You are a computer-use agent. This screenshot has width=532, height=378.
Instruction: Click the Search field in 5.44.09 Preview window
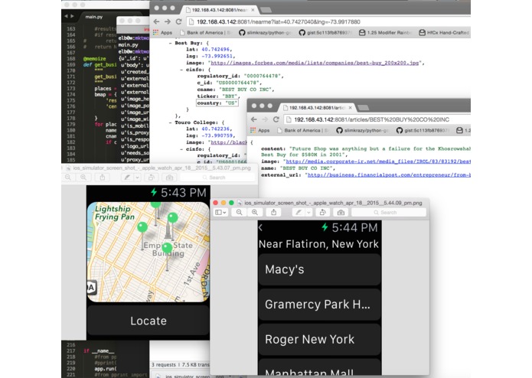point(389,212)
